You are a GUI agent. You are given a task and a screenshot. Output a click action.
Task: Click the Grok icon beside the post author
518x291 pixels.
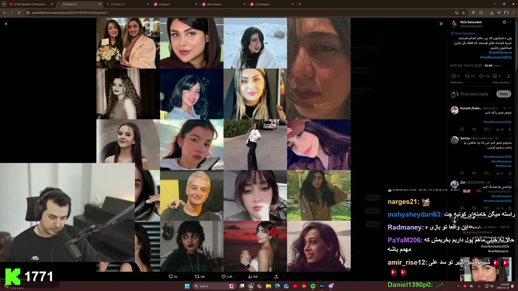point(504,22)
